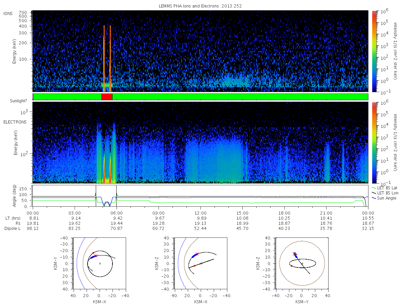Select the first orange spike in the ions spectrogram
This screenshot has height=307, width=409.
coord(104,58)
